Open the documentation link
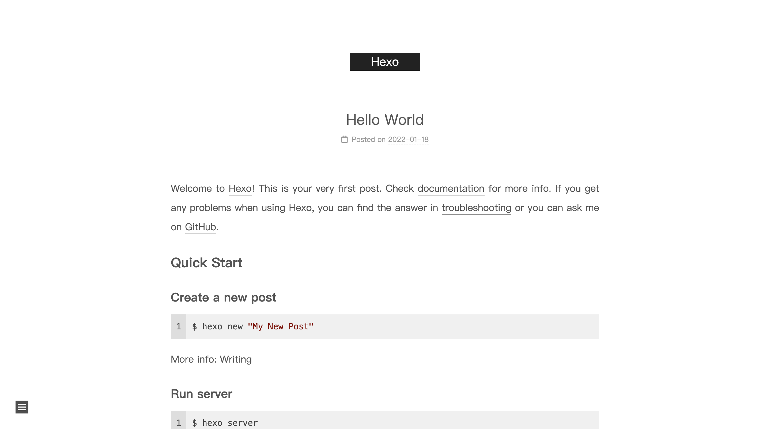 [451, 189]
